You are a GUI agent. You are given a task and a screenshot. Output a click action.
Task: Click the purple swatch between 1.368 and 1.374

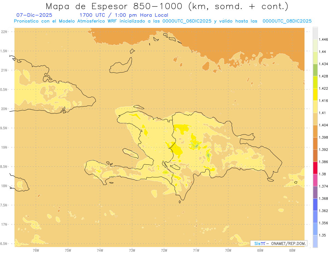pos(315,192)
